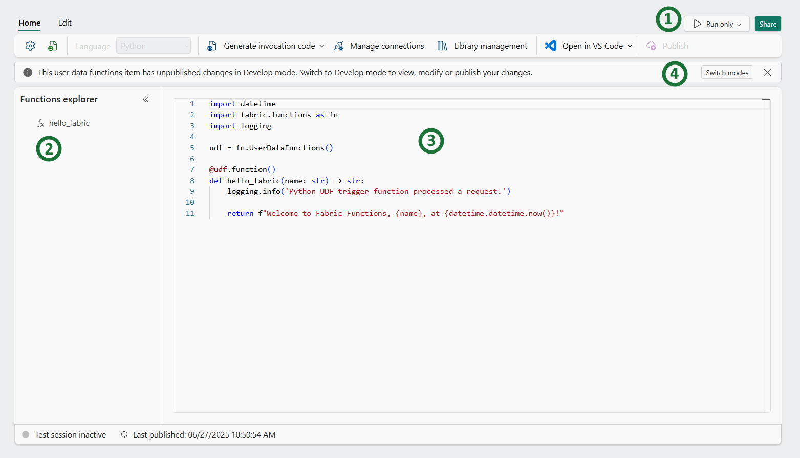
Task: Dismiss the unpublished changes notification
Action: (x=767, y=73)
